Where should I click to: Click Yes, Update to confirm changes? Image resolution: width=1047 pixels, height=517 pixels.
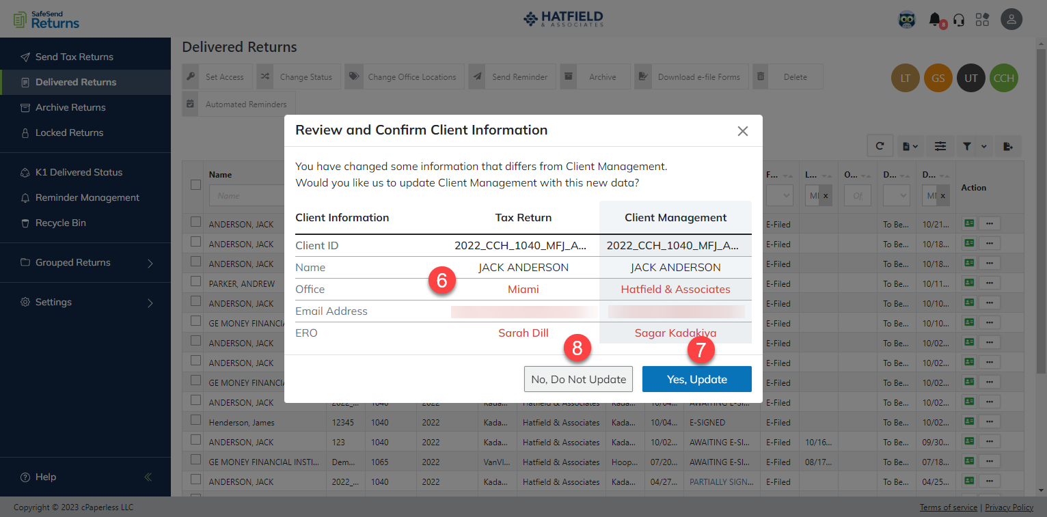(696, 379)
